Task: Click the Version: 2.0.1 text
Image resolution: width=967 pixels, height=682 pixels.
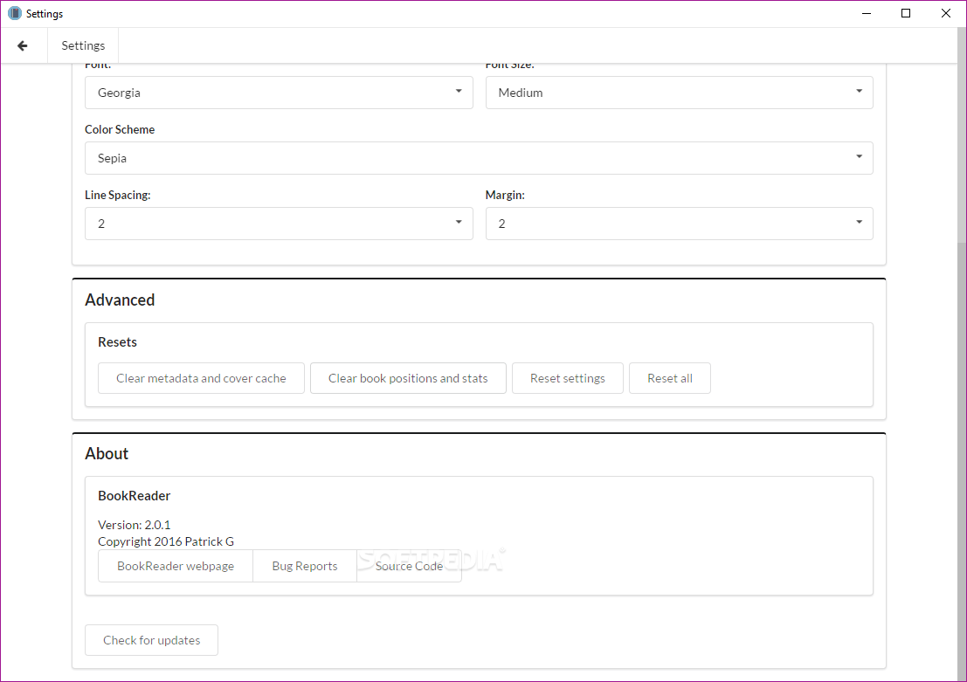Action: point(134,525)
